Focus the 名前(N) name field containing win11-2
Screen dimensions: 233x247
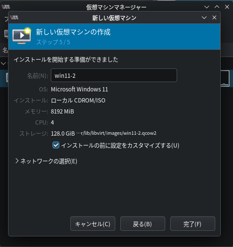(114, 75)
